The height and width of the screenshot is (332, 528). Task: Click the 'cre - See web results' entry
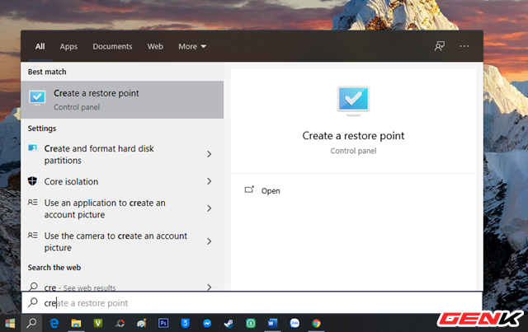point(122,286)
